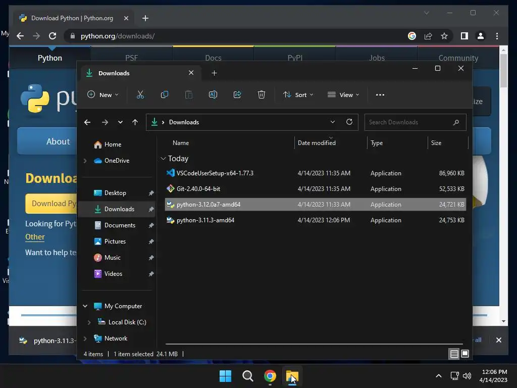The image size is (517, 388).
Task: Expand the address bar history dropdown
Action: pos(333,122)
